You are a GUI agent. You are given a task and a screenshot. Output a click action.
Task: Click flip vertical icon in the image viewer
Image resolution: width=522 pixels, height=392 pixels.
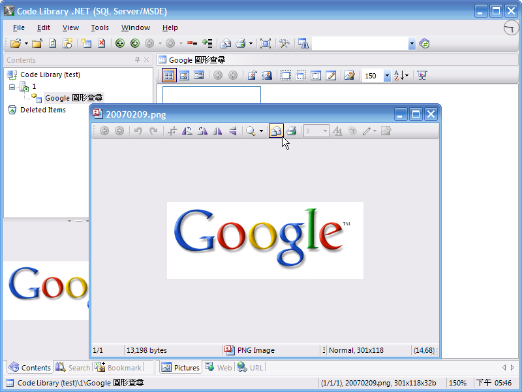coord(233,131)
